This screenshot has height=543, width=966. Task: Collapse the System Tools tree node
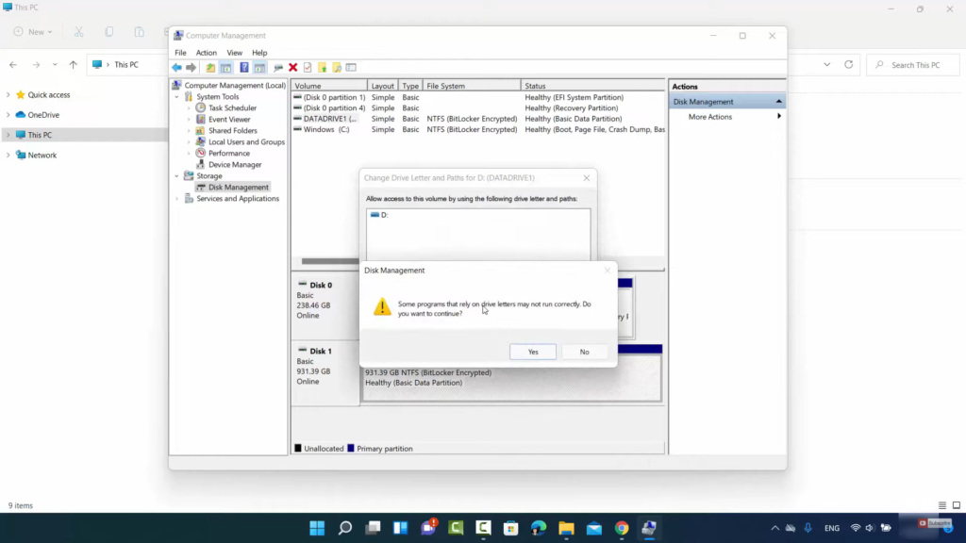[177, 97]
